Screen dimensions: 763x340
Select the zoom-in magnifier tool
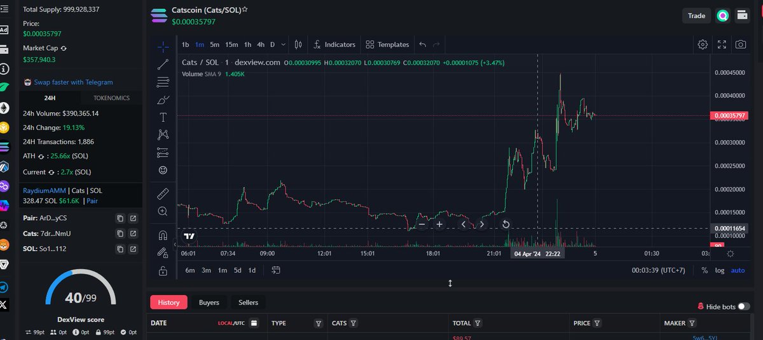[163, 211]
